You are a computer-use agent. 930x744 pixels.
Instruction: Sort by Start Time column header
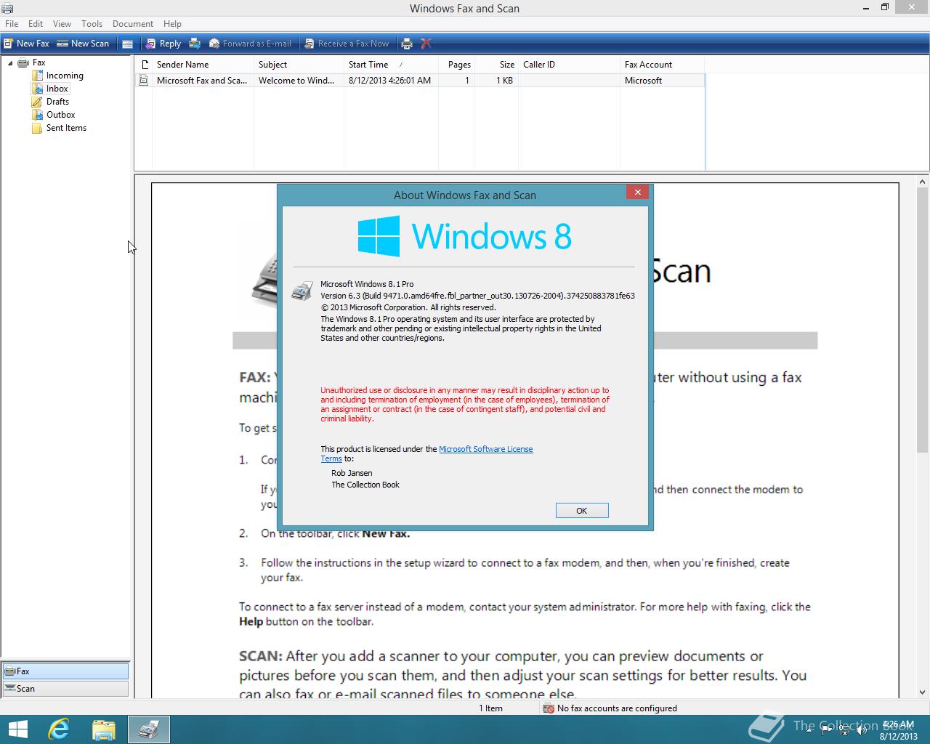391,65
